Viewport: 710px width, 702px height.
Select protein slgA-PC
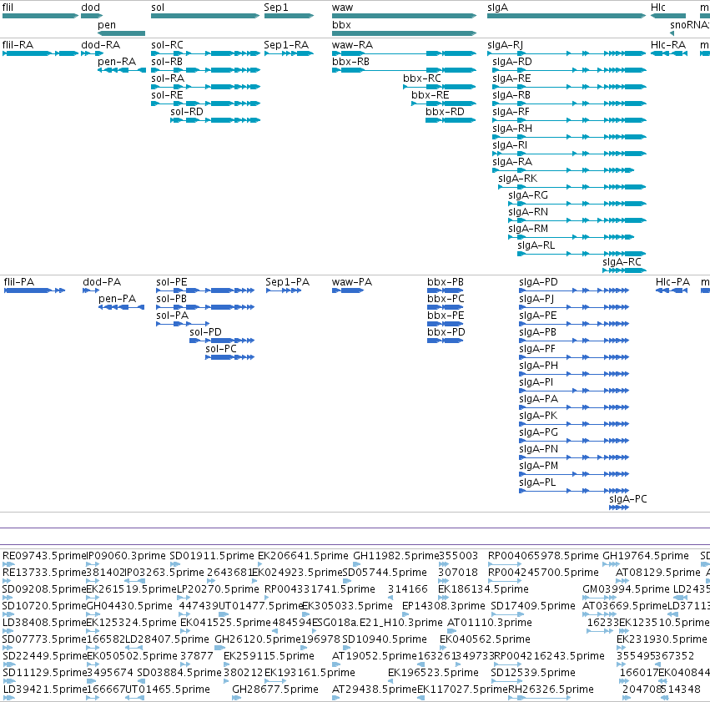point(619,508)
